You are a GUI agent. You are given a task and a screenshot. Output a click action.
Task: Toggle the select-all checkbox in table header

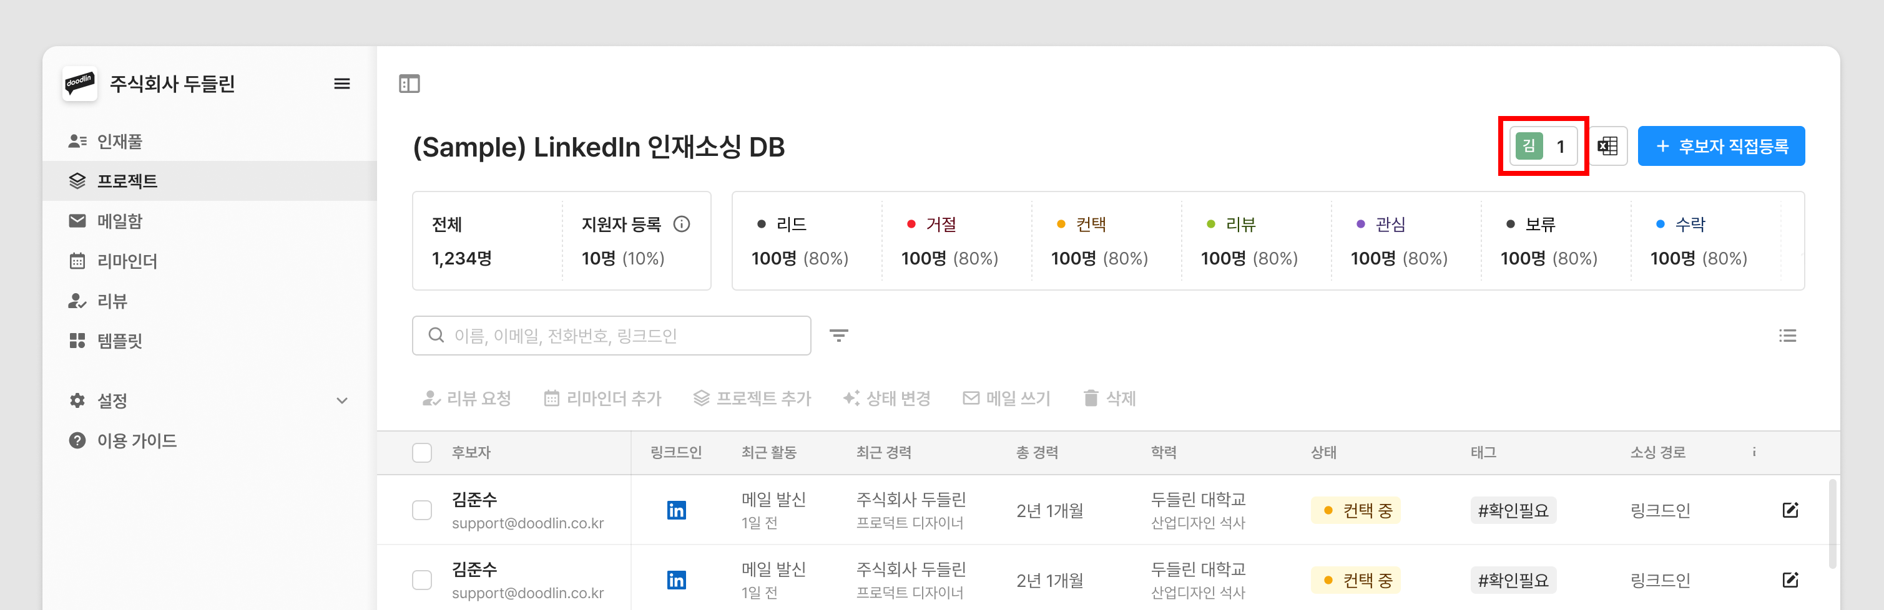coord(422,452)
